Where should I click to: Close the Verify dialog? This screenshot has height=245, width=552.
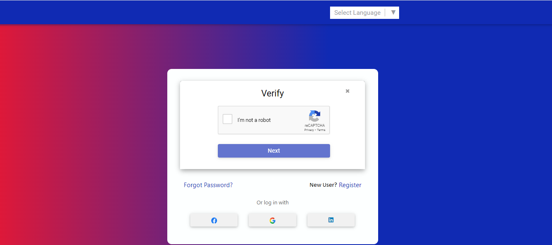[347, 91]
